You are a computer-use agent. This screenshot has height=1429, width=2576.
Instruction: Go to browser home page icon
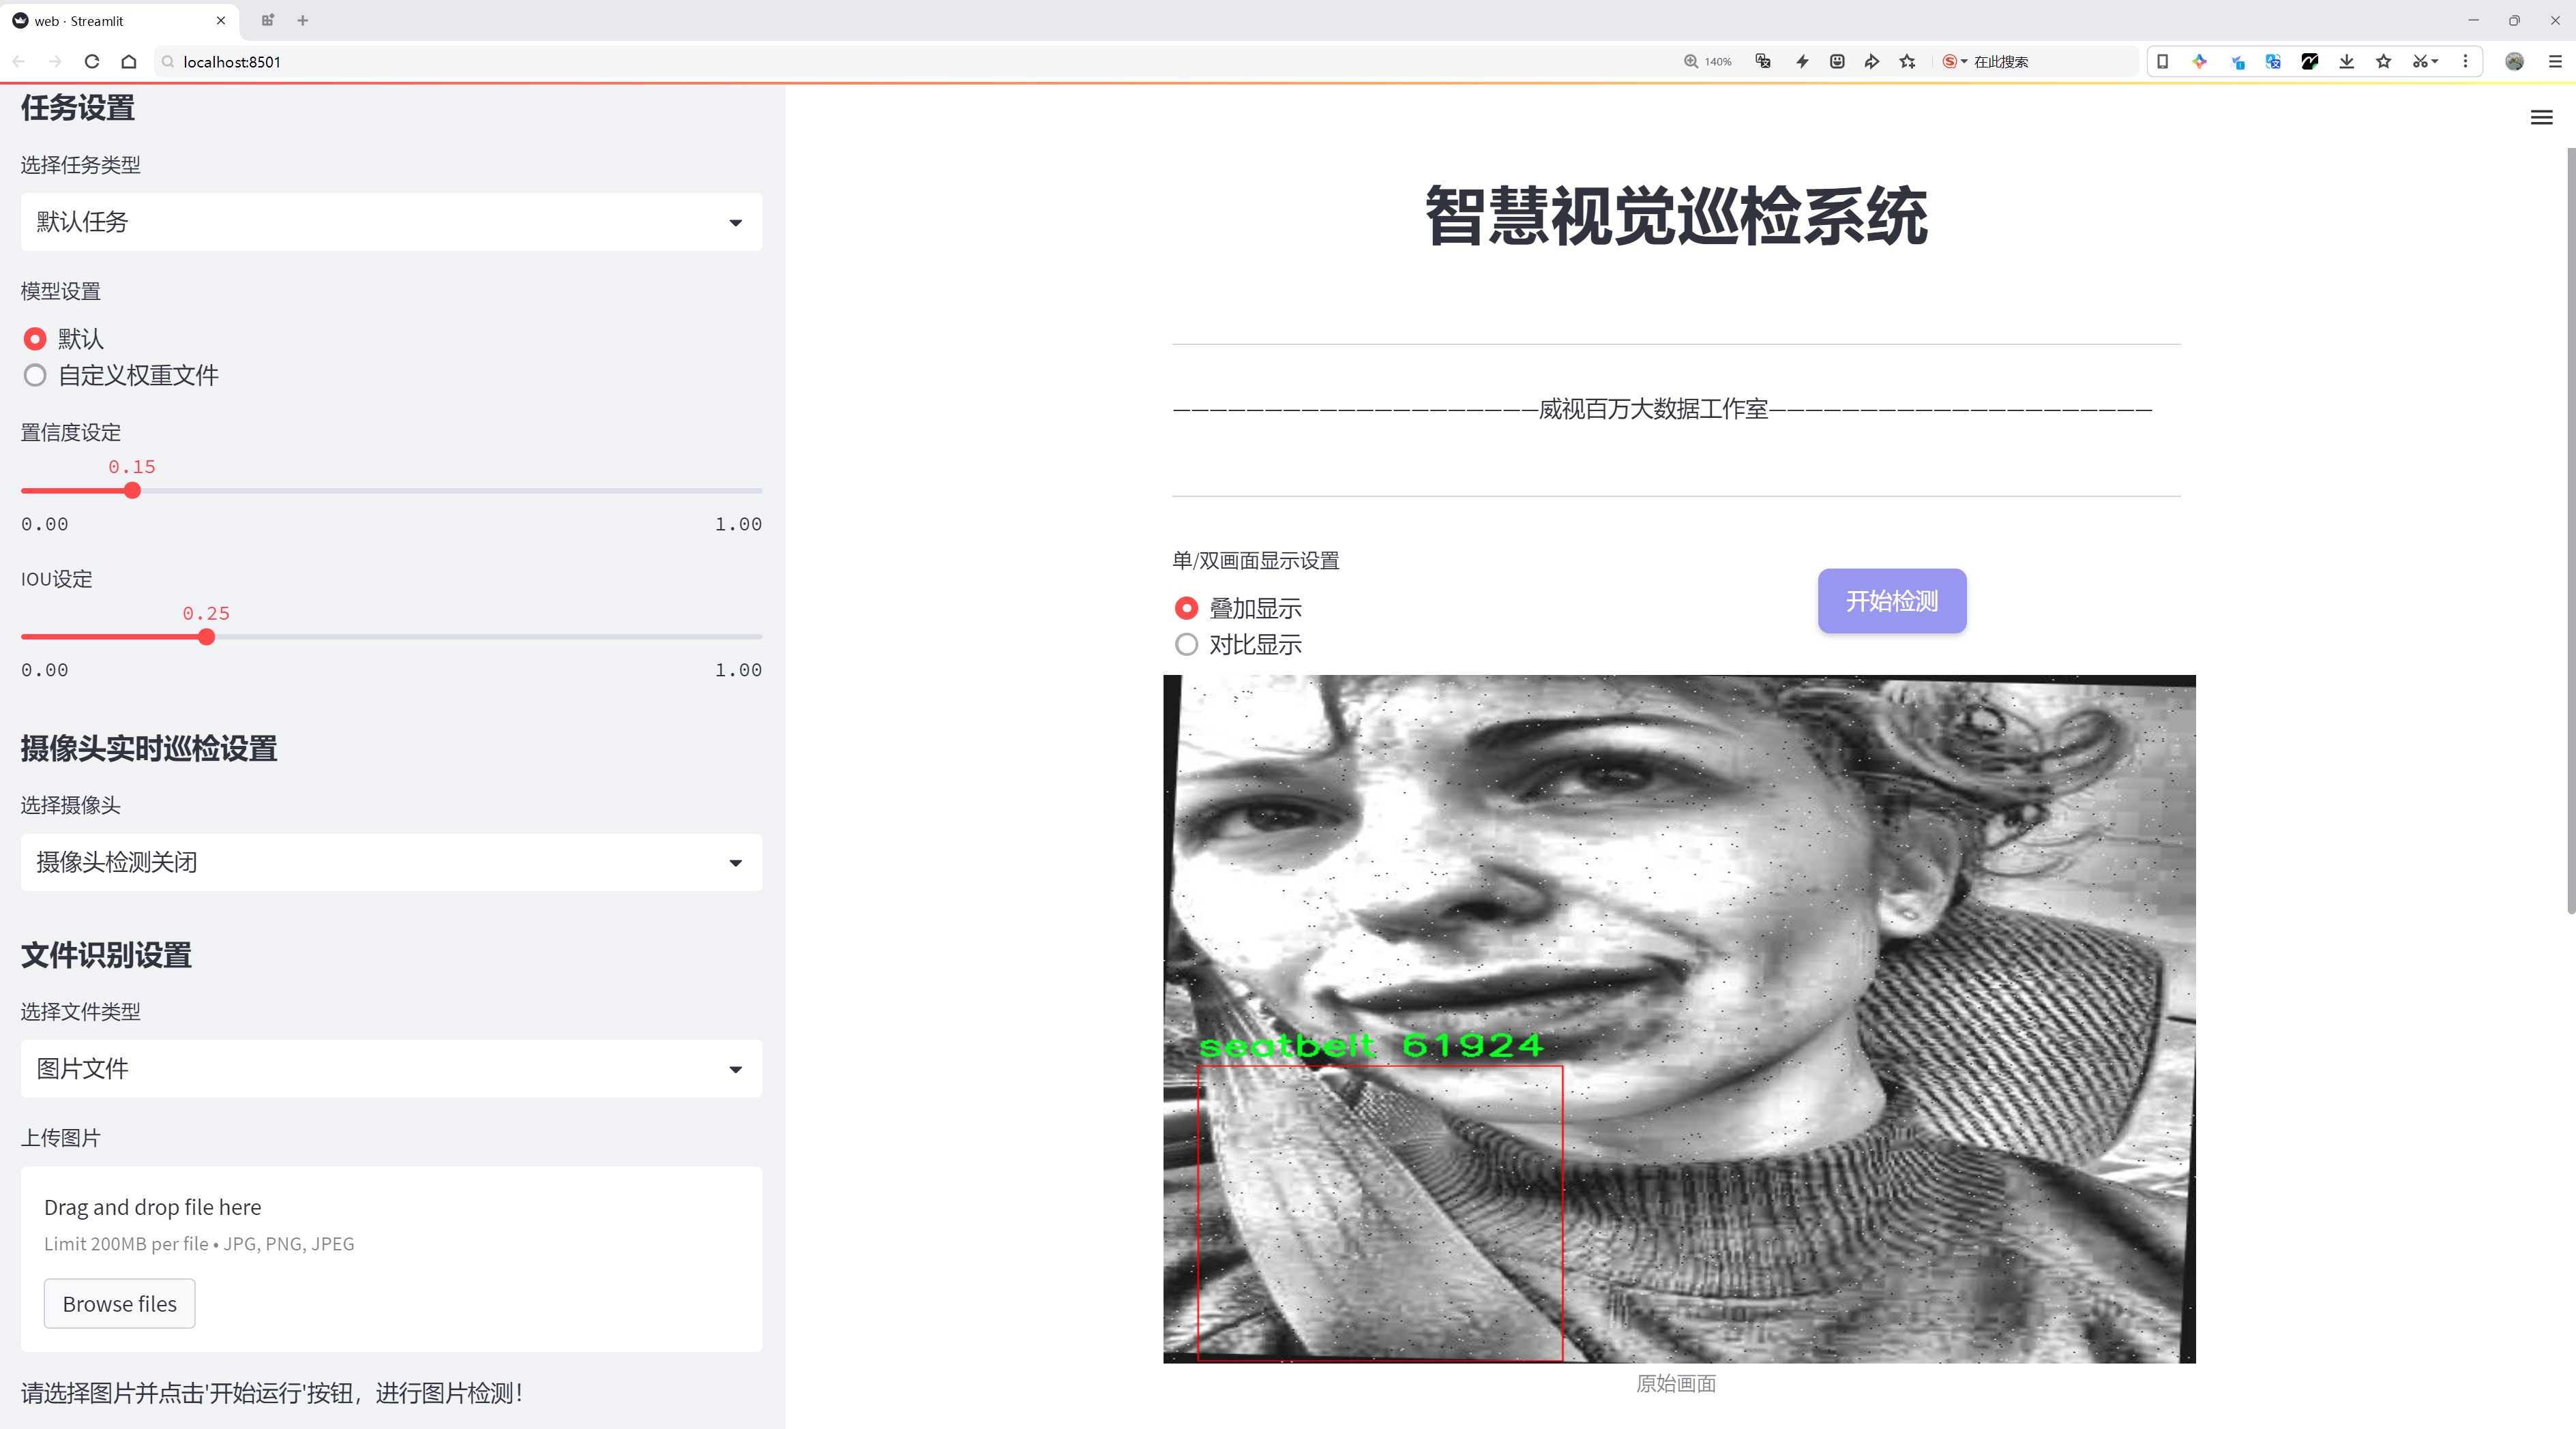pos(129,62)
